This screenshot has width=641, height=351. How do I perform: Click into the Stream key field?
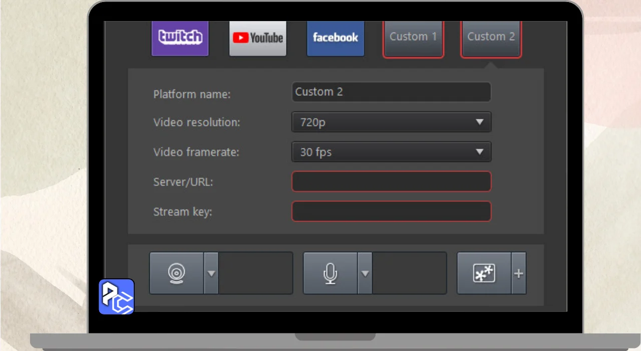coord(391,211)
